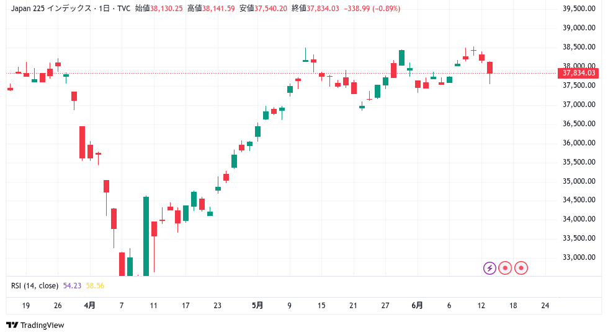The height and width of the screenshot is (336, 608).
Task: Click the change value −338.99 (−0.89%)
Action: coord(372,9)
